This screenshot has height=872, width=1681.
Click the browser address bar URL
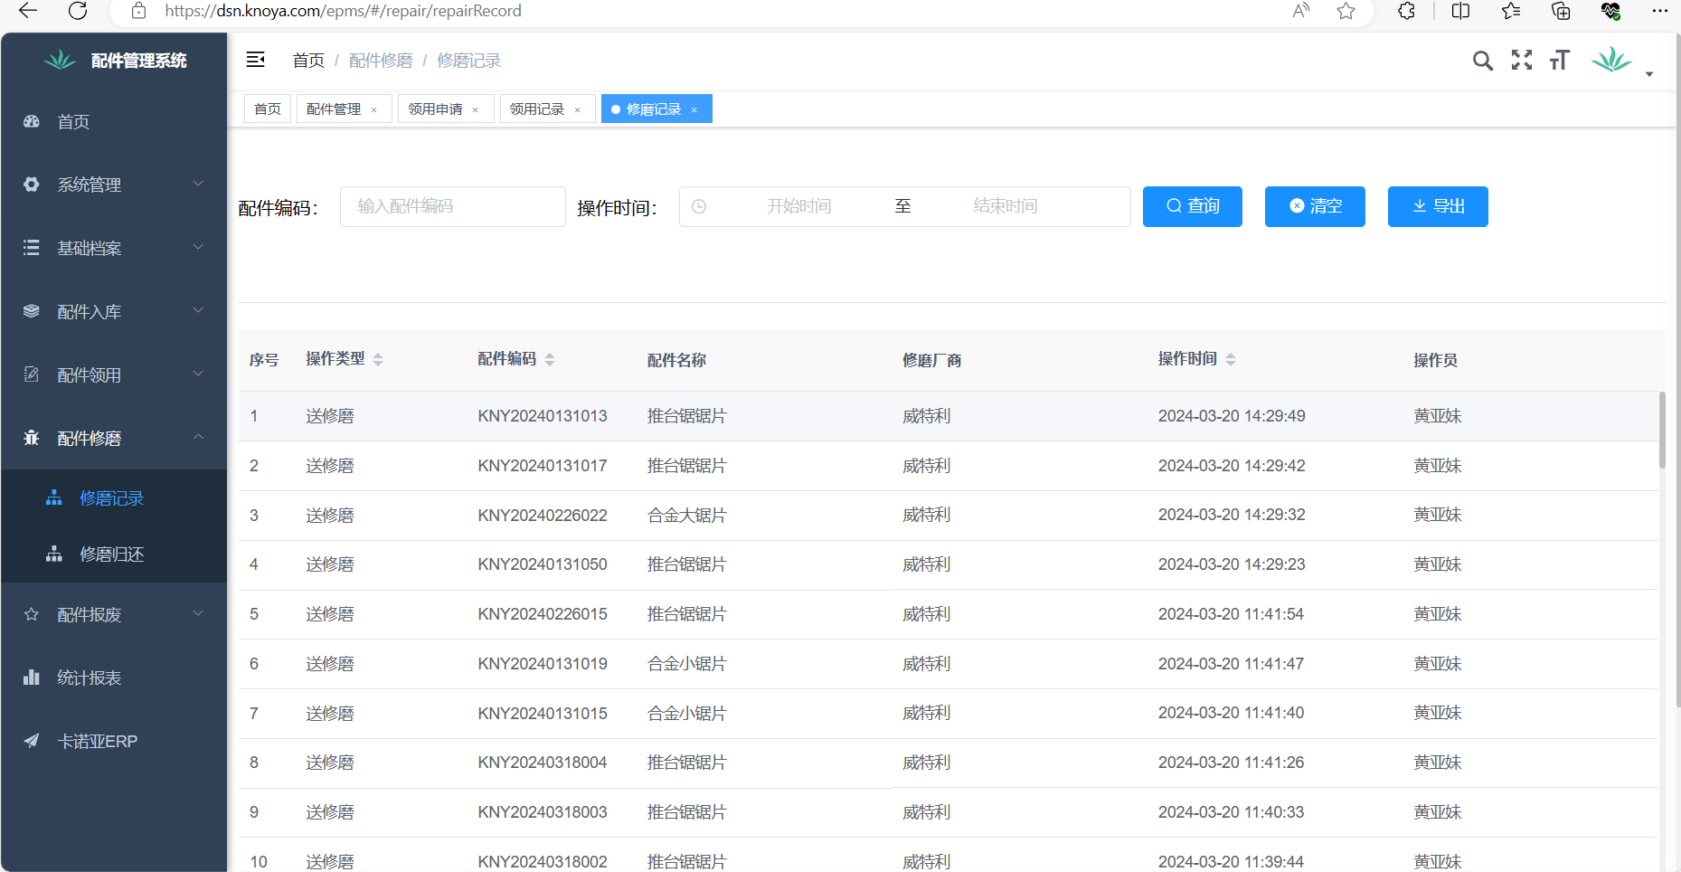(x=343, y=11)
